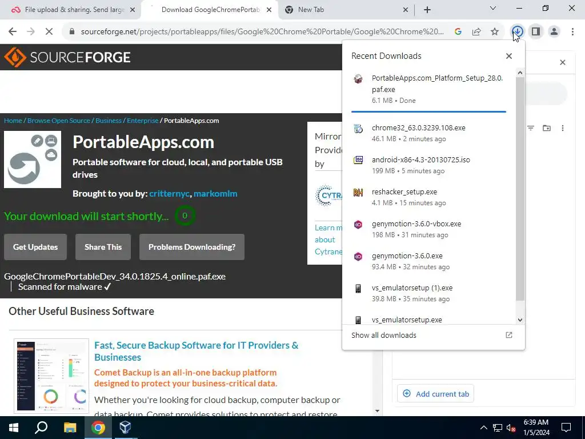Screen dimensions: 585x439
Task: Click Show all downloads
Action: tap(383, 335)
